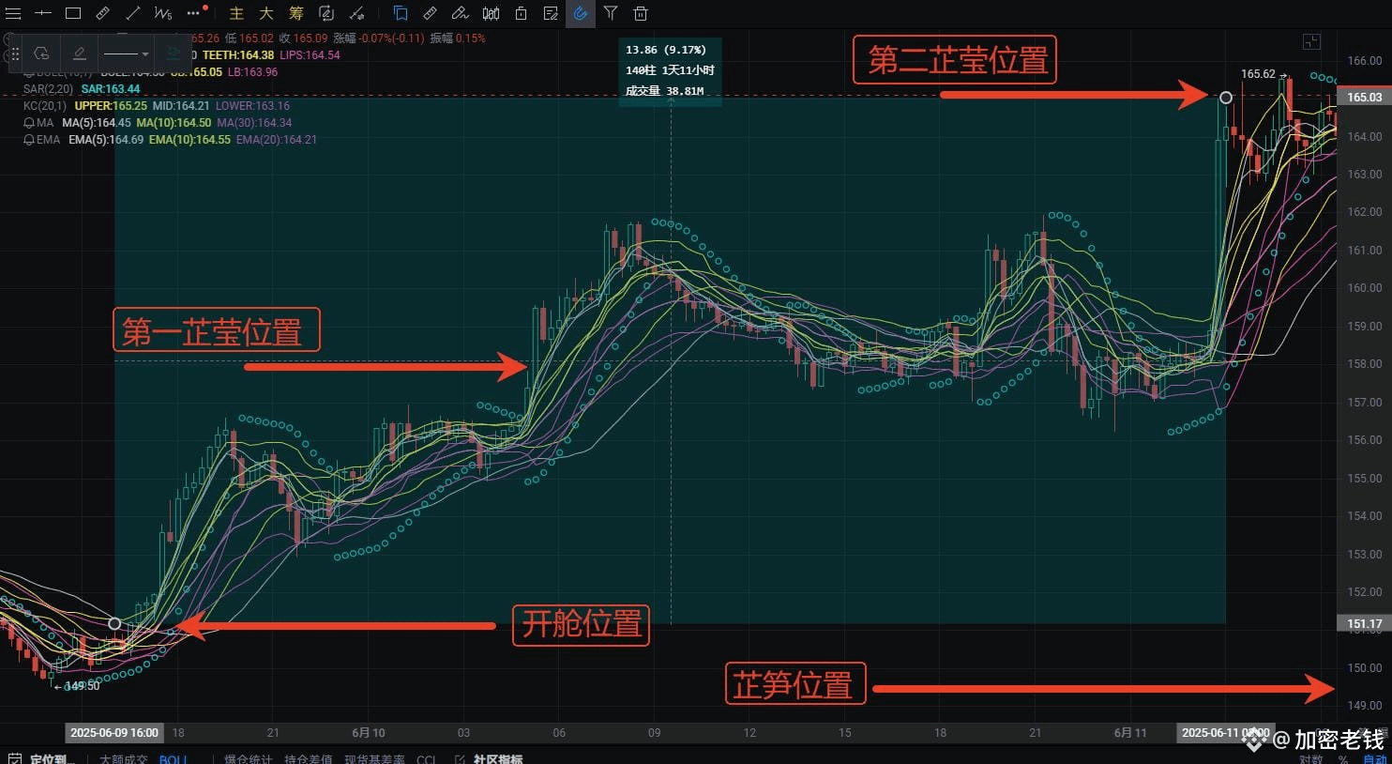
Task: Select the rectangle drawing tool
Action: (x=73, y=13)
